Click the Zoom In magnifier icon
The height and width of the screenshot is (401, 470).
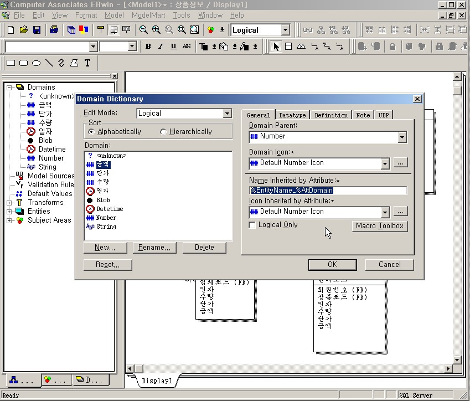click(156, 30)
